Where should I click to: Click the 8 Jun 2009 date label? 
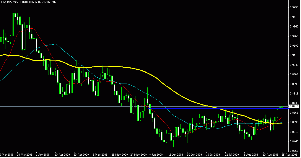point(156,154)
